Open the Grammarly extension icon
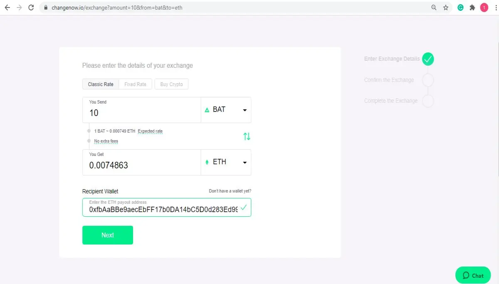This screenshot has height=284, width=499. (x=461, y=7)
